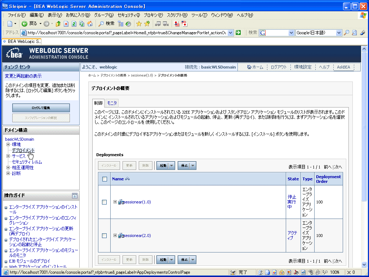This screenshot has width=369, height=277.
Task: Click the セキュリティ レルム tree item
Action: click(27, 162)
